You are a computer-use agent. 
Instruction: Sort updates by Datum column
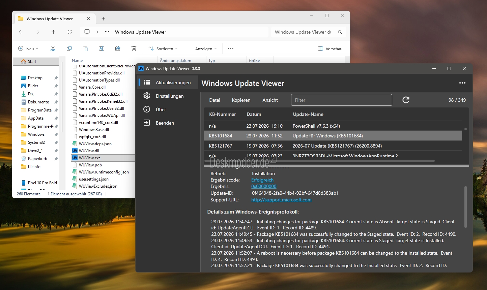[x=254, y=114]
